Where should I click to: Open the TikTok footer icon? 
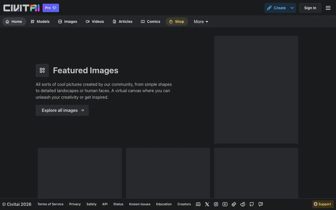[x=234, y=204]
